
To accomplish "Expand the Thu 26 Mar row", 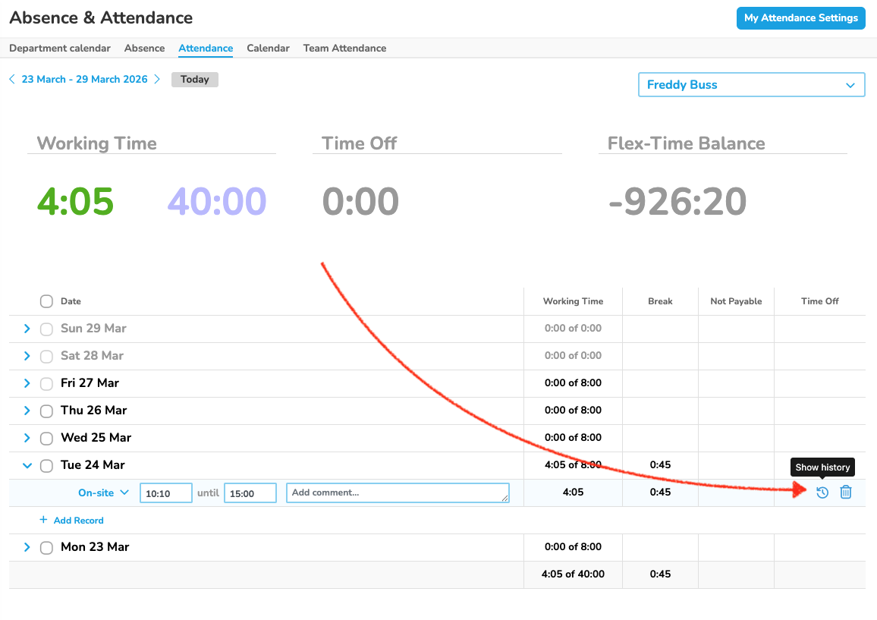I will click(27, 411).
